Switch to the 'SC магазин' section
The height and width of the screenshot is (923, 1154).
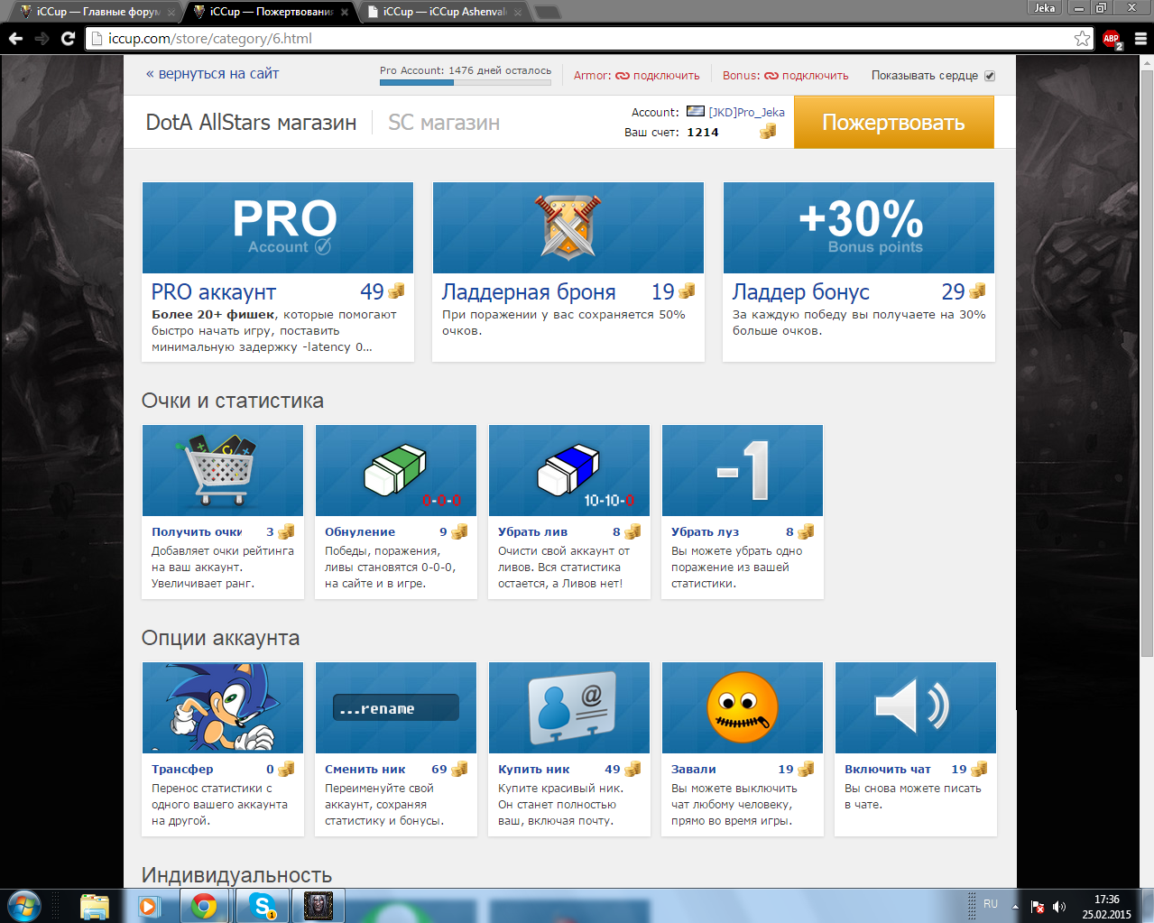coord(444,123)
